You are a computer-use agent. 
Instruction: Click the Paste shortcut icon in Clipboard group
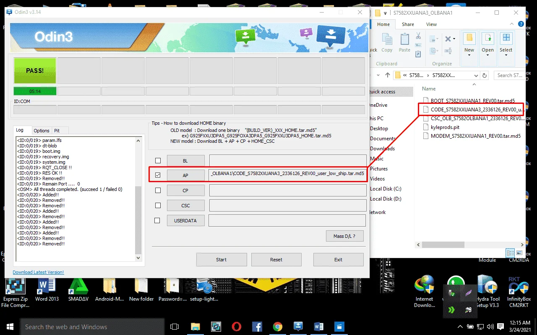418,54
